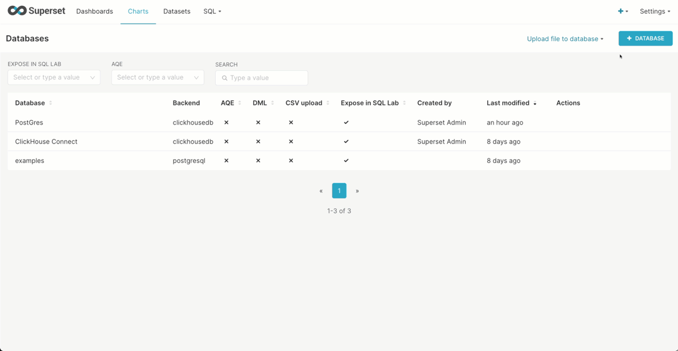Open Expose in SQL Lab filter dropdown
Viewport: 678px width, 351px height.
coord(54,77)
